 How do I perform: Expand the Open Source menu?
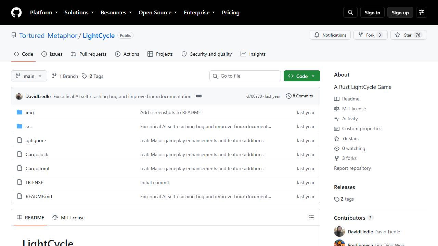[158, 12]
